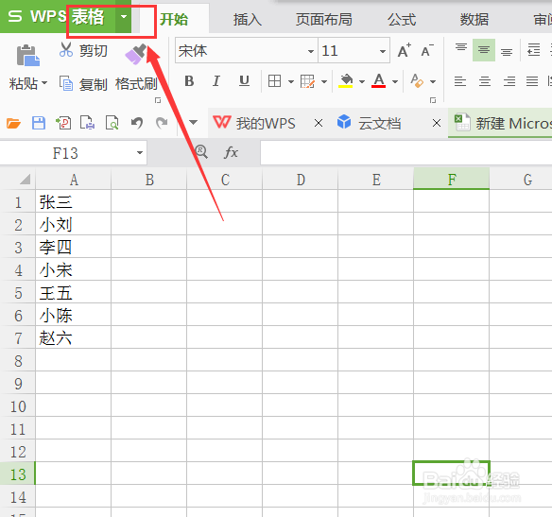The width and height of the screenshot is (552, 517).
Task: Decrease font size with A- icon
Action: (x=427, y=51)
